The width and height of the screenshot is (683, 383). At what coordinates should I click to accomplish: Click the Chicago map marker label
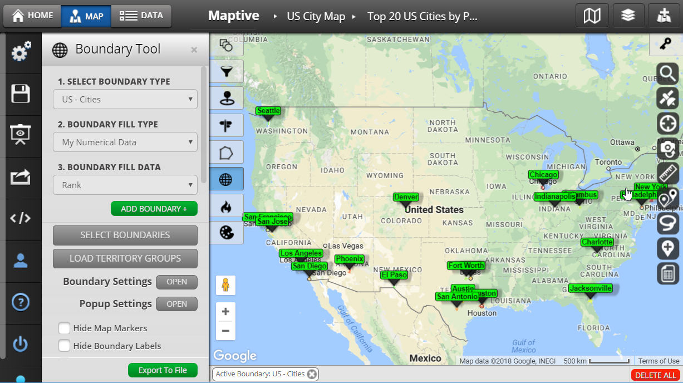point(543,175)
